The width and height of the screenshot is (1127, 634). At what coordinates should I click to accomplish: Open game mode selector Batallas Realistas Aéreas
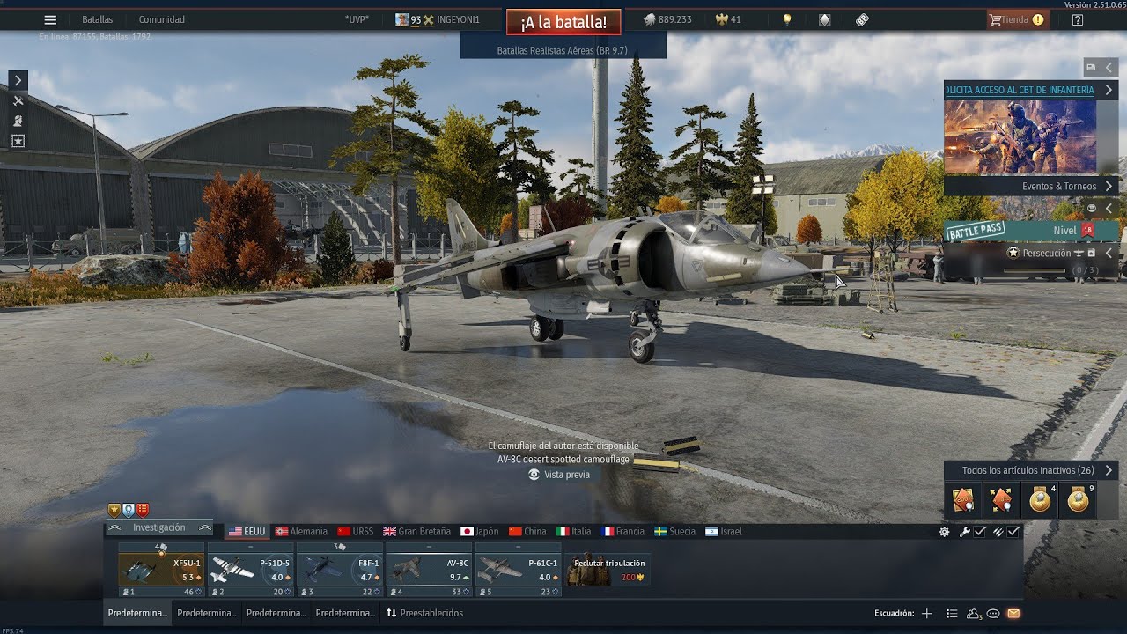click(563, 51)
